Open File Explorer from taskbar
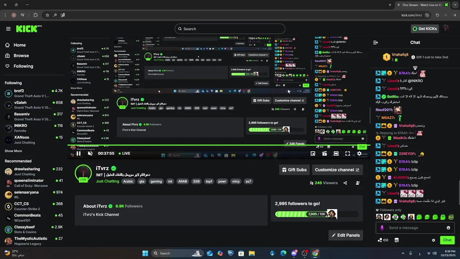The height and width of the screenshot is (259, 460). tap(252, 253)
